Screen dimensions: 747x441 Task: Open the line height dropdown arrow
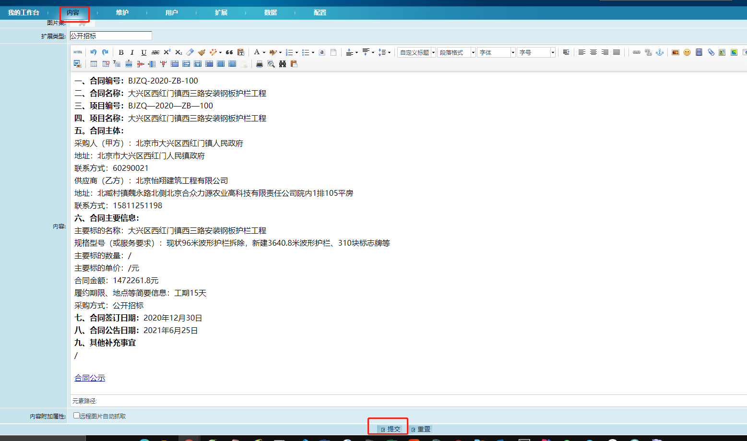pyautogui.click(x=389, y=53)
